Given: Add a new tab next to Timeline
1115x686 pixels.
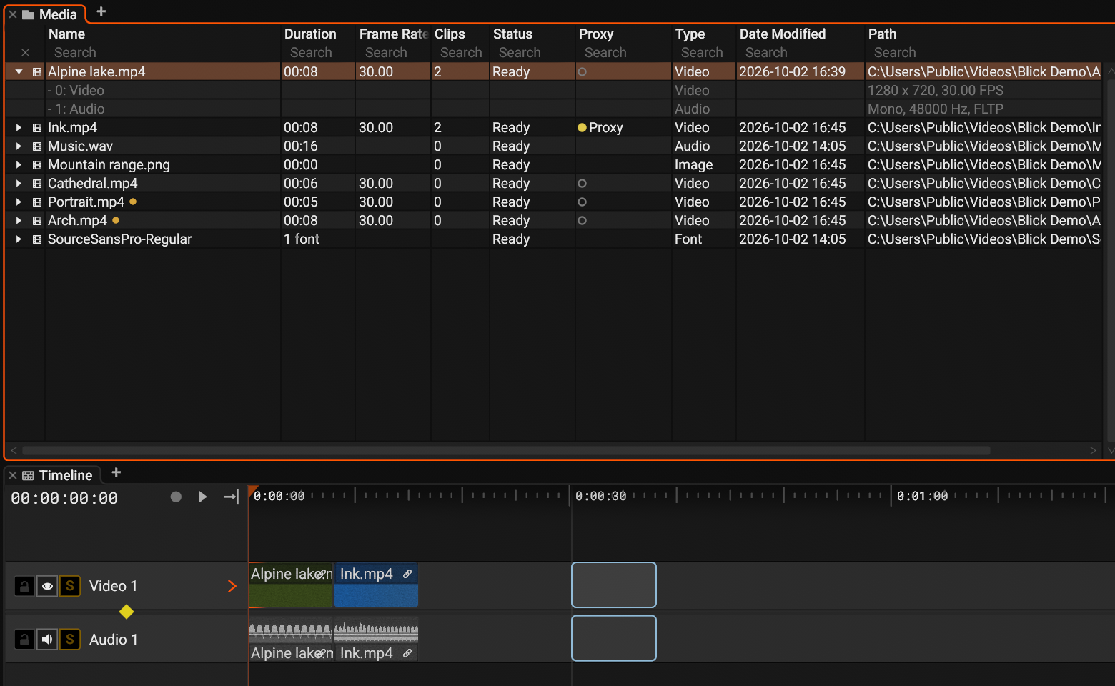Looking at the screenshot, I should coord(117,472).
